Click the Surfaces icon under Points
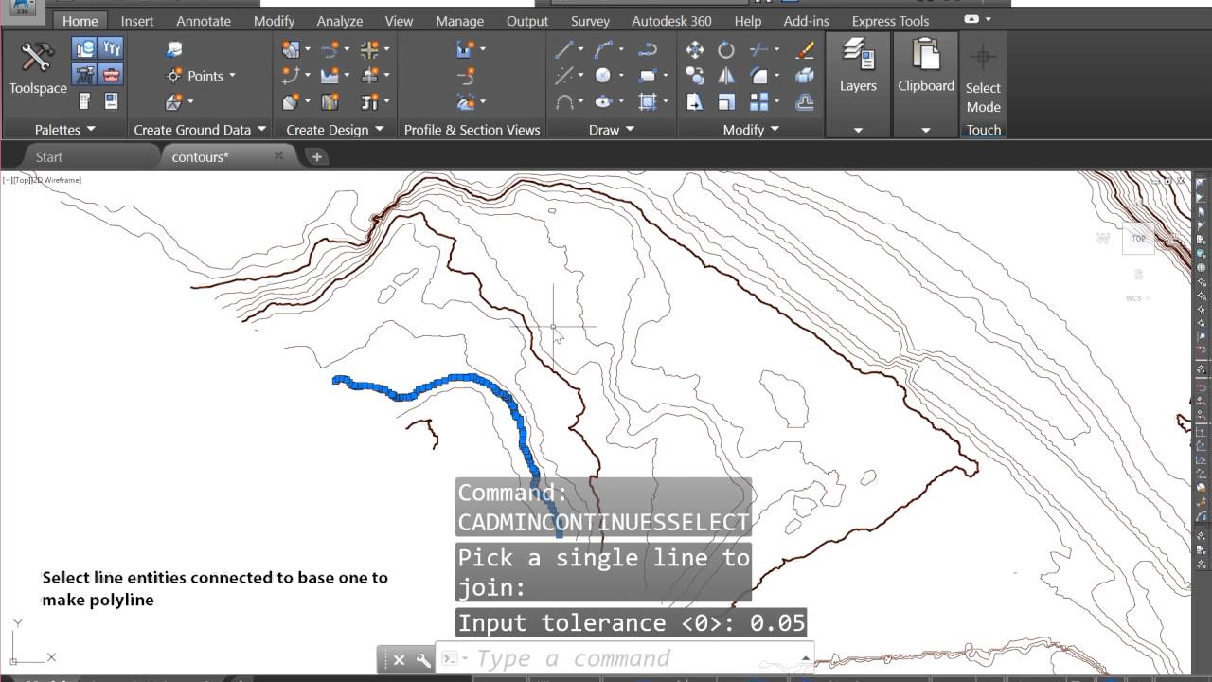Image resolution: width=1212 pixels, height=682 pixels. 174,101
